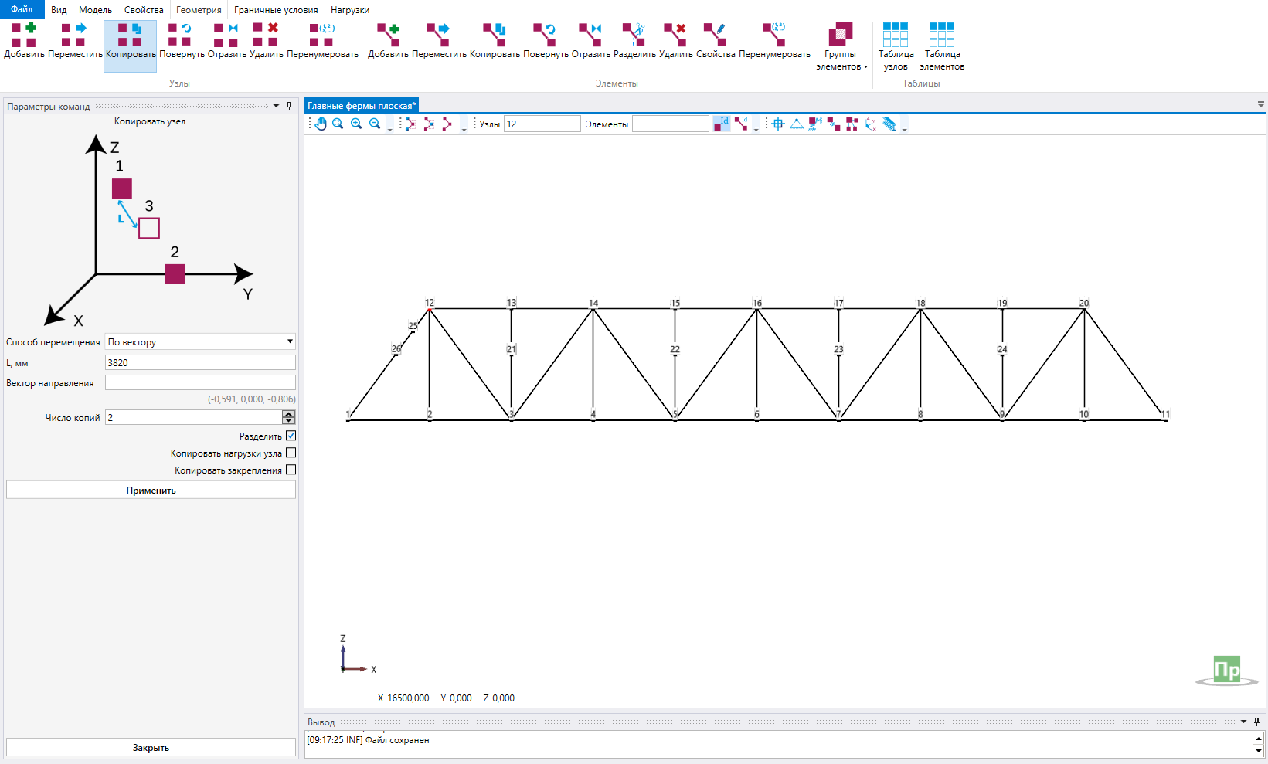Activate the pan hand tool
This screenshot has height=764, width=1268.
click(320, 124)
